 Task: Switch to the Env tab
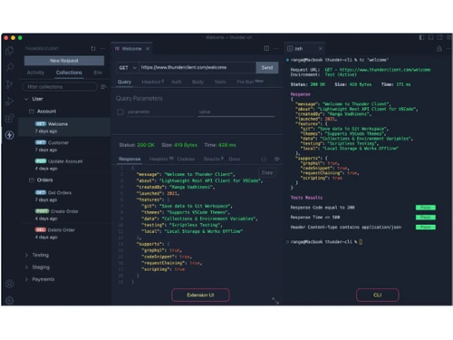click(x=98, y=73)
